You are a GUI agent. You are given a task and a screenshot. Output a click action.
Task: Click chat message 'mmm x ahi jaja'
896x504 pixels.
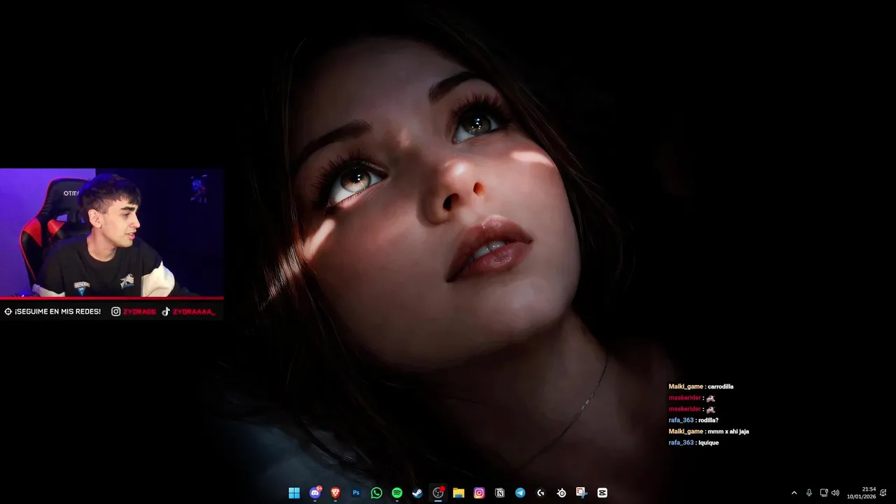click(x=728, y=431)
